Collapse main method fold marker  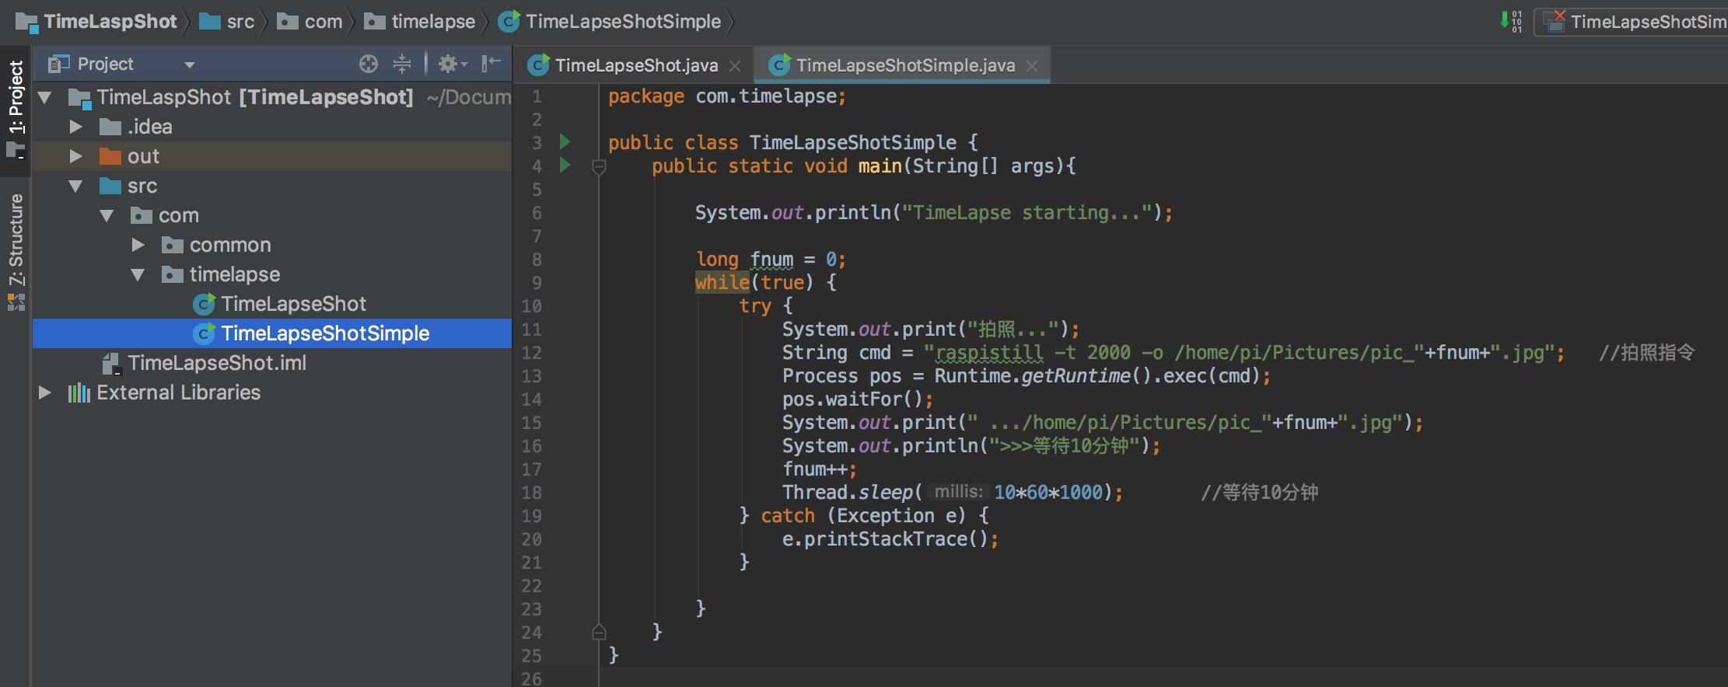point(599,166)
